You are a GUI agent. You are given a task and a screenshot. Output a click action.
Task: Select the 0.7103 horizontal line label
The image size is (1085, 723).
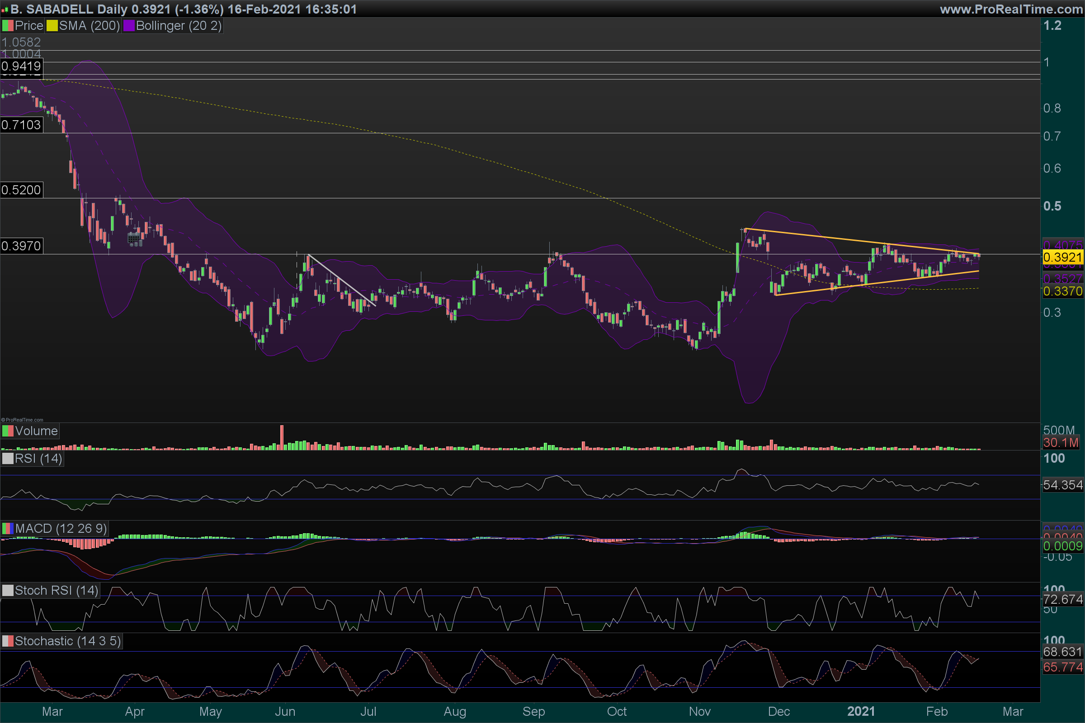pos(21,125)
